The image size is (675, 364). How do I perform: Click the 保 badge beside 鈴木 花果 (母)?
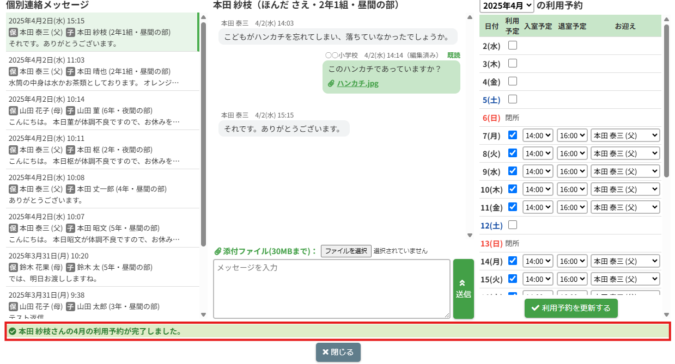click(14, 267)
